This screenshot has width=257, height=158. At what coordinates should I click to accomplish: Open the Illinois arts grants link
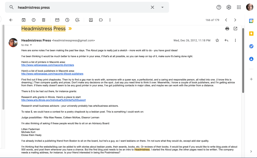pyautogui.click(x=53, y=100)
